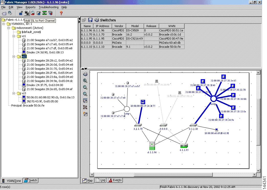Screen dimensions: 267x190
Task: Switch to the Events tab
Action: [x=115, y=180]
